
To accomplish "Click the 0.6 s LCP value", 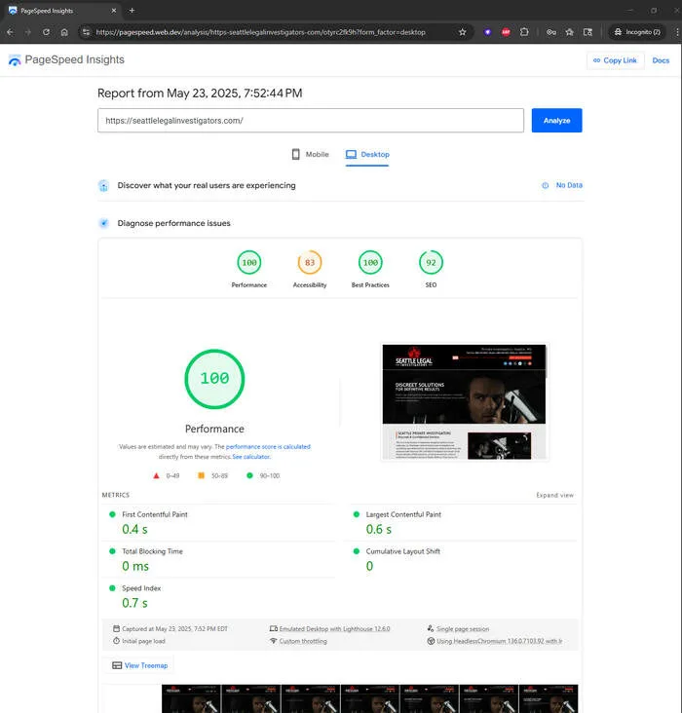I will 379,529.
